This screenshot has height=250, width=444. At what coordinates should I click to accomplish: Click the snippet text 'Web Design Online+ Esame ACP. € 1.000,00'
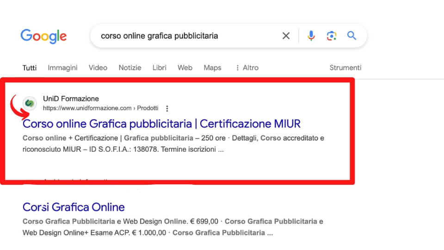pos(94,233)
